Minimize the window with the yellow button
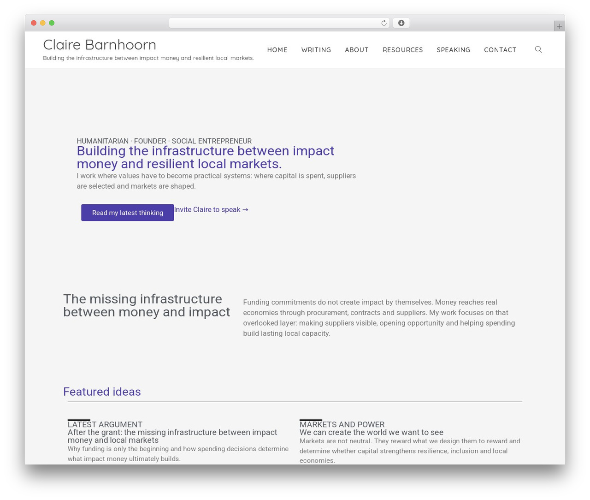Viewport: 590px width, 500px height. tap(43, 23)
